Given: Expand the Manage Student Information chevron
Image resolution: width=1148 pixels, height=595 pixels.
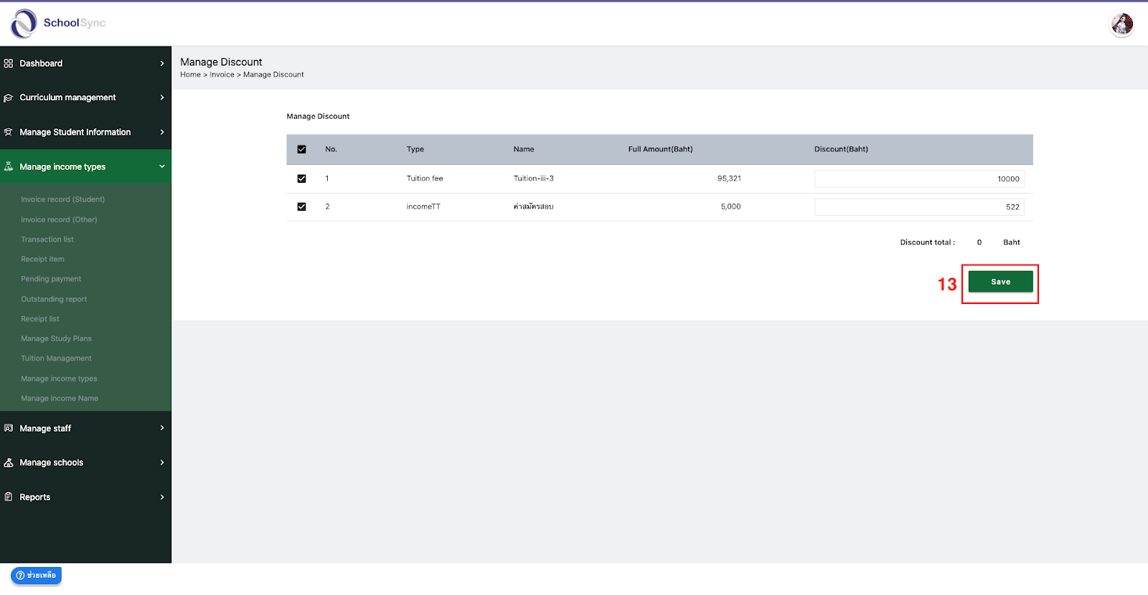Looking at the screenshot, I should click(x=162, y=132).
